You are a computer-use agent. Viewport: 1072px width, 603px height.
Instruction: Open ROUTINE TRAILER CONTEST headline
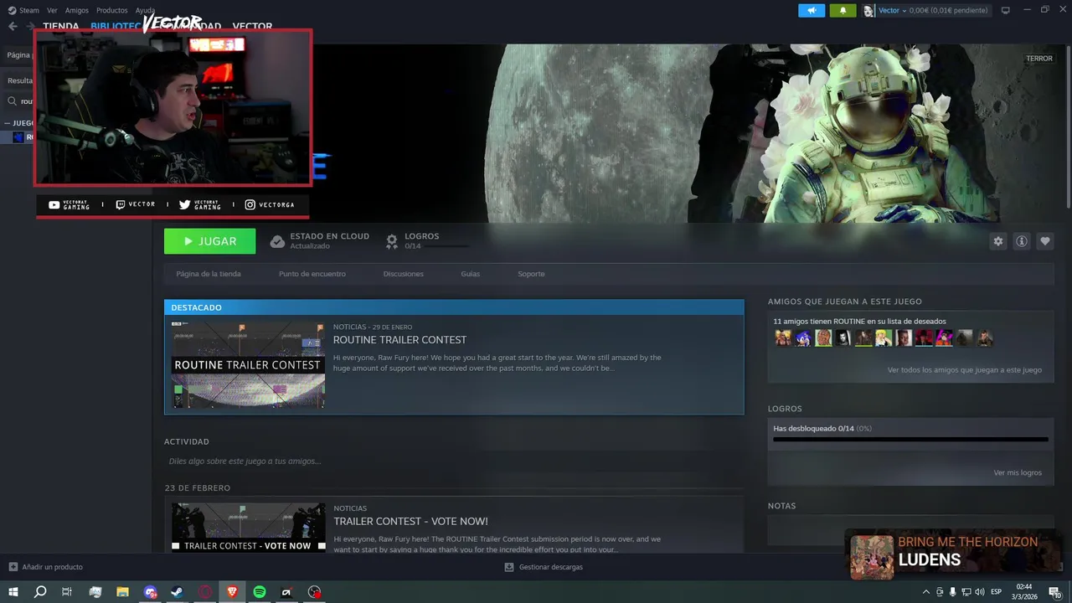[399, 340]
